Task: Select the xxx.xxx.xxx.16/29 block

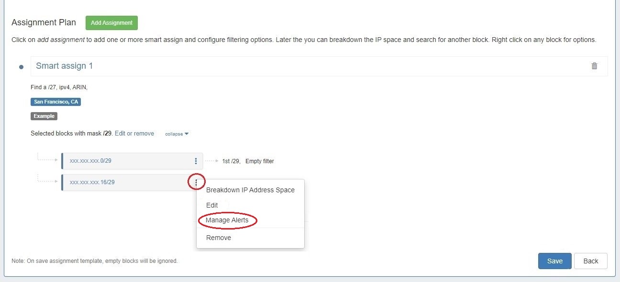Action: click(x=92, y=182)
